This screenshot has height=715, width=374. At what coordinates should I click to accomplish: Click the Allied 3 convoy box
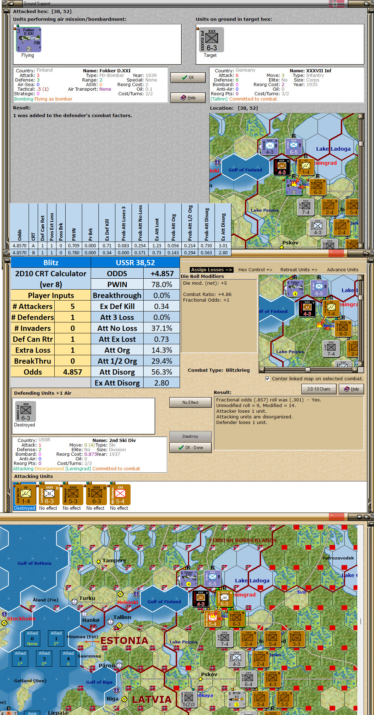[44, 658]
